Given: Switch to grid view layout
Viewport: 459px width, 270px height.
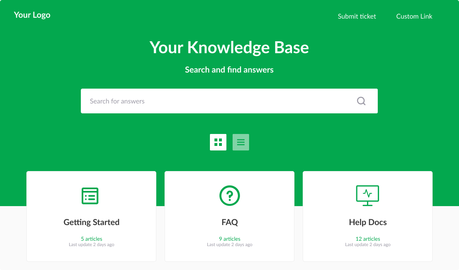Looking at the screenshot, I should coord(218,142).
